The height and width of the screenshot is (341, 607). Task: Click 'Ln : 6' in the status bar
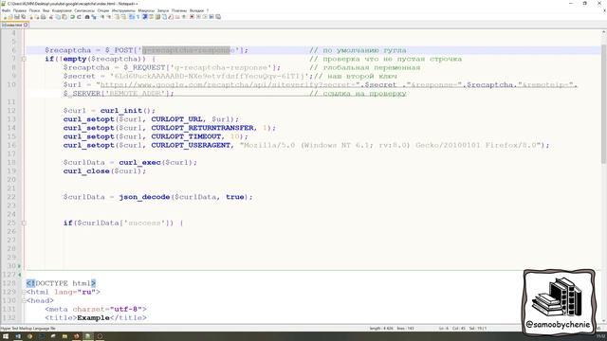point(444,329)
